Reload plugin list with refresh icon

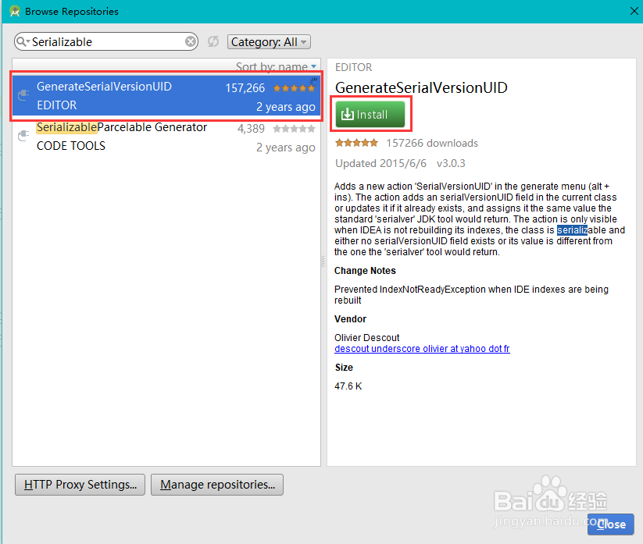pos(213,41)
